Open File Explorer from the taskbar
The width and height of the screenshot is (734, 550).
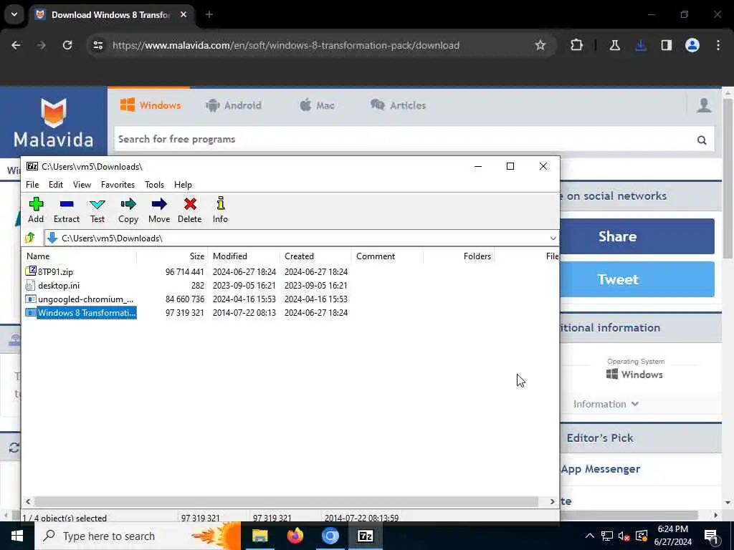click(x=259, y=536)
